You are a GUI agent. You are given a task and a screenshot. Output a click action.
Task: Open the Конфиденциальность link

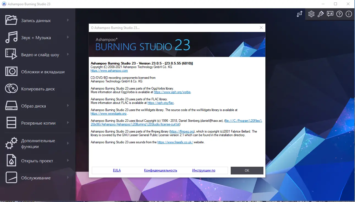point(160,170)
